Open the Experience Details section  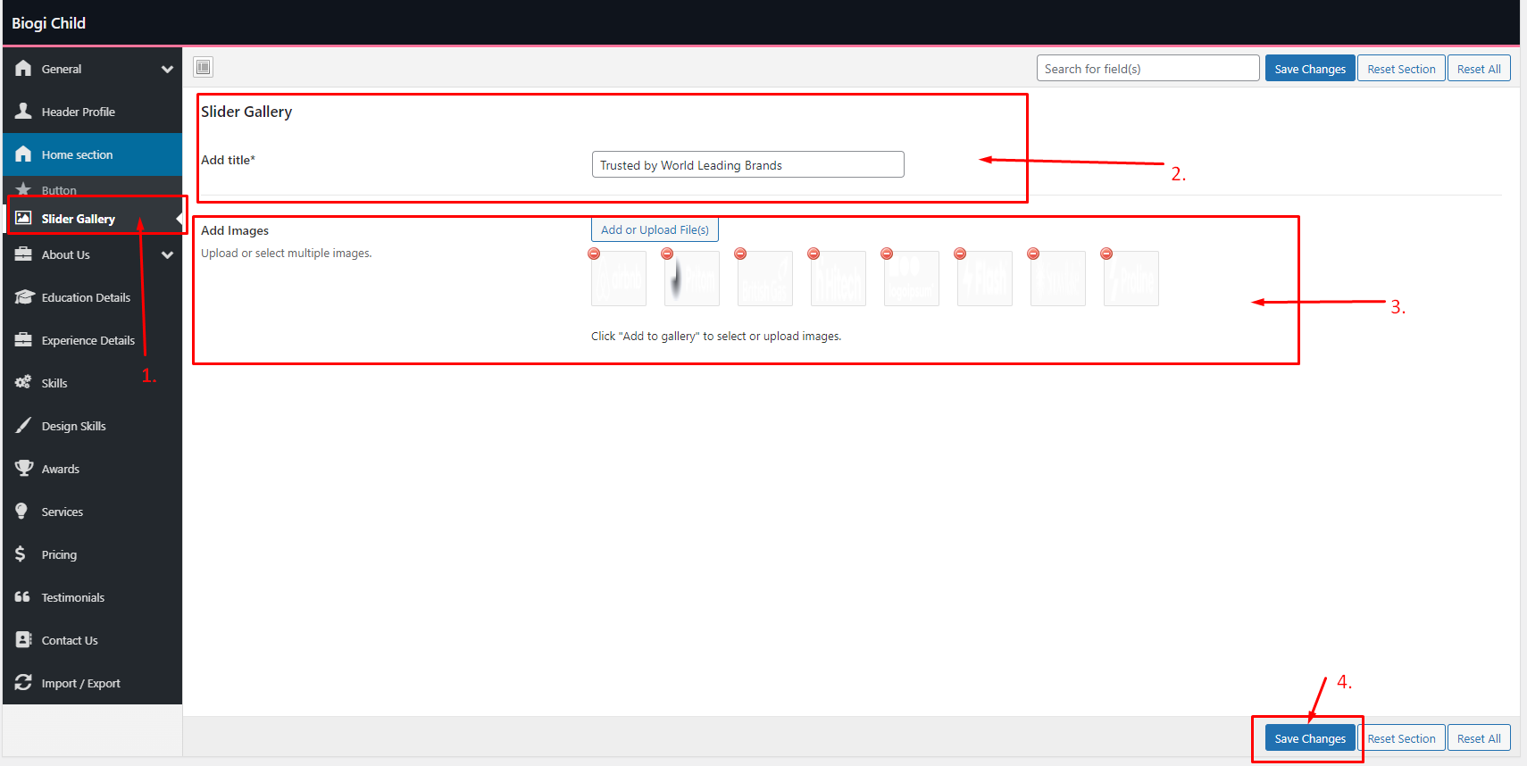point(93,340)
